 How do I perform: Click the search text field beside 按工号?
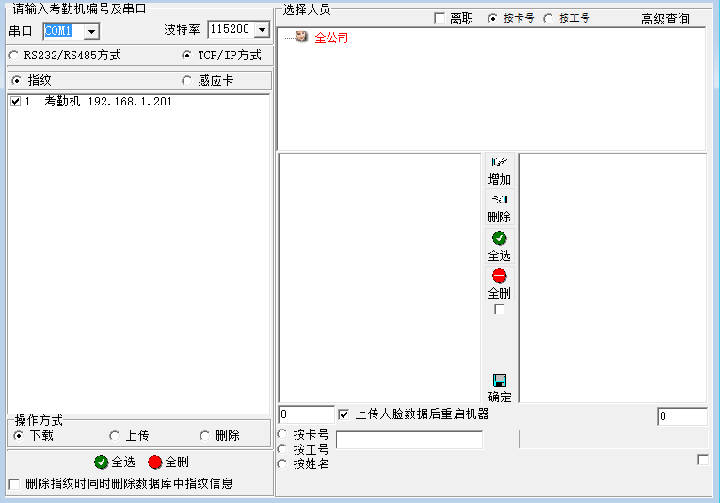coord(408,440)
